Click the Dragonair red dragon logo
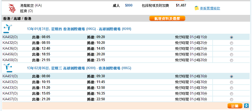The height and width of the screenshot is (111, 252). coord(12,8)
